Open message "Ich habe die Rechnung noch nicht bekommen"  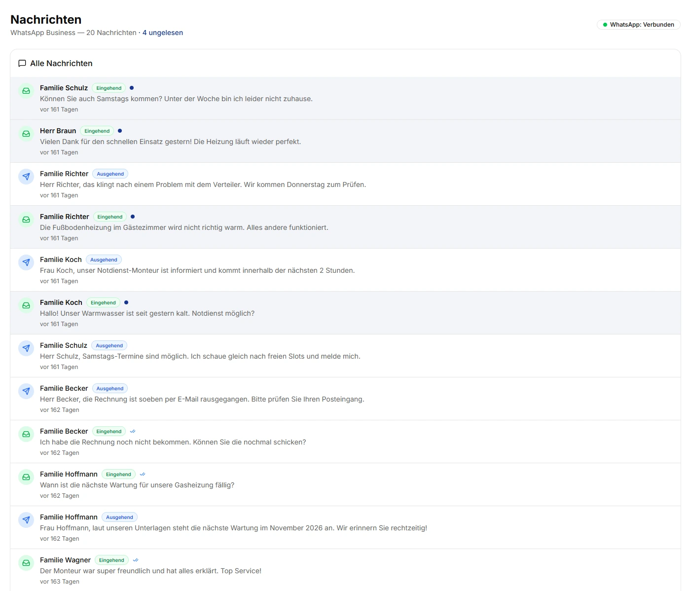345,442
